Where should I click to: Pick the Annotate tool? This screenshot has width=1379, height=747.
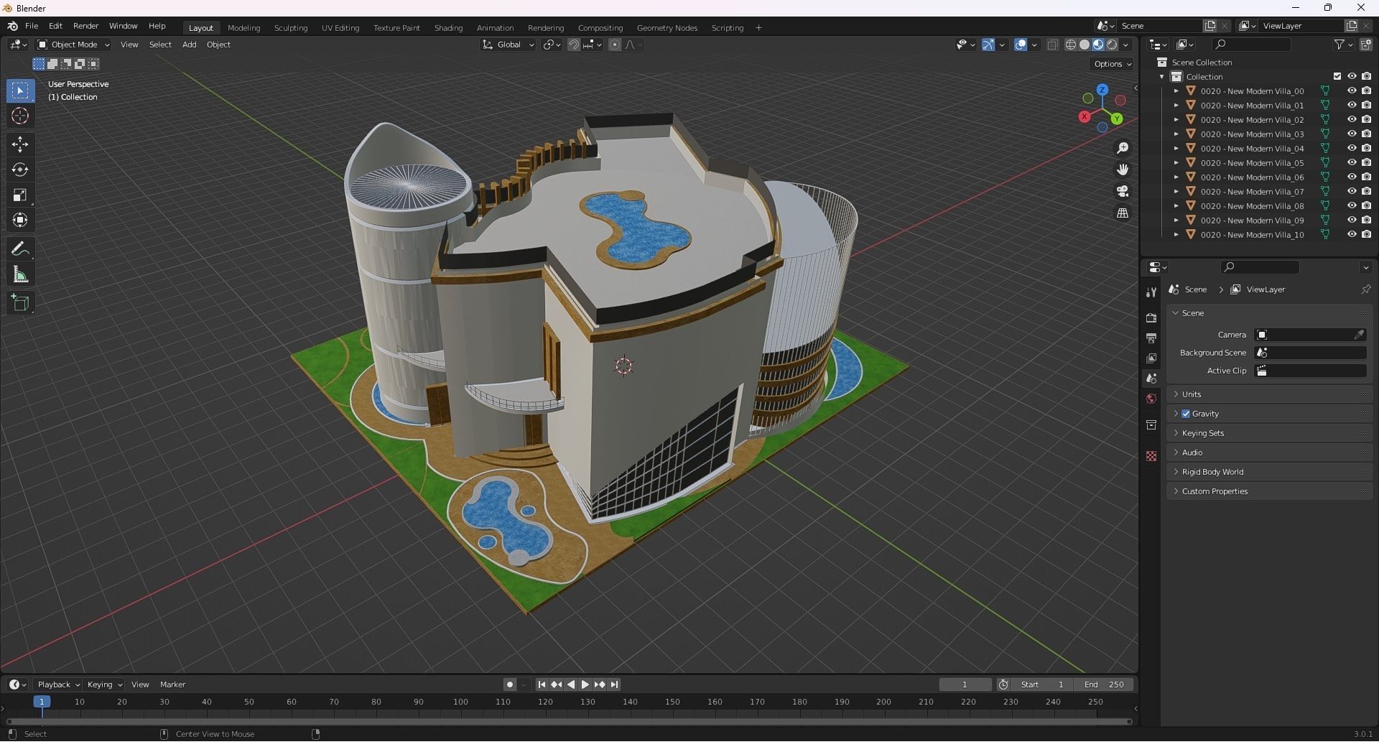click(20, 249)
